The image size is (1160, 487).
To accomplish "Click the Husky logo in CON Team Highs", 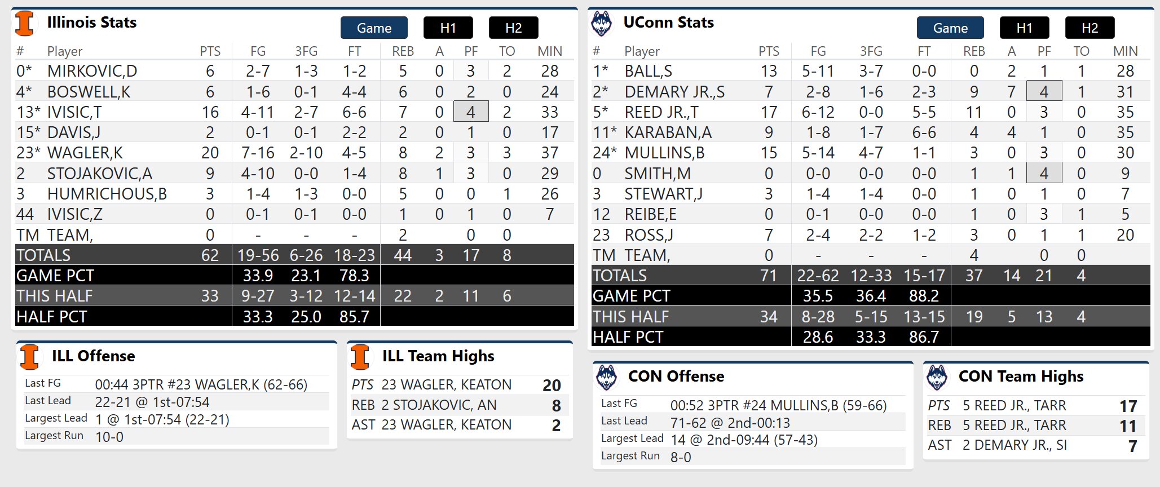I will 937,377.
